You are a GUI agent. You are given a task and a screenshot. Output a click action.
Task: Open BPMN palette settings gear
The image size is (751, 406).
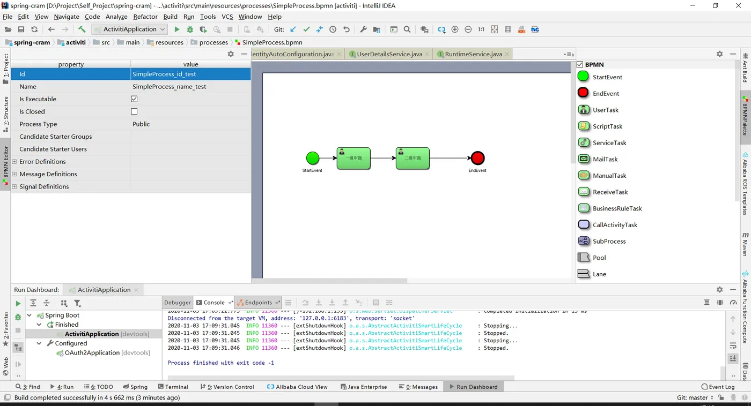tap(720, 54)
